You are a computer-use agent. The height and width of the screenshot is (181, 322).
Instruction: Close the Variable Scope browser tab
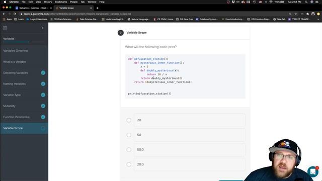91,8
